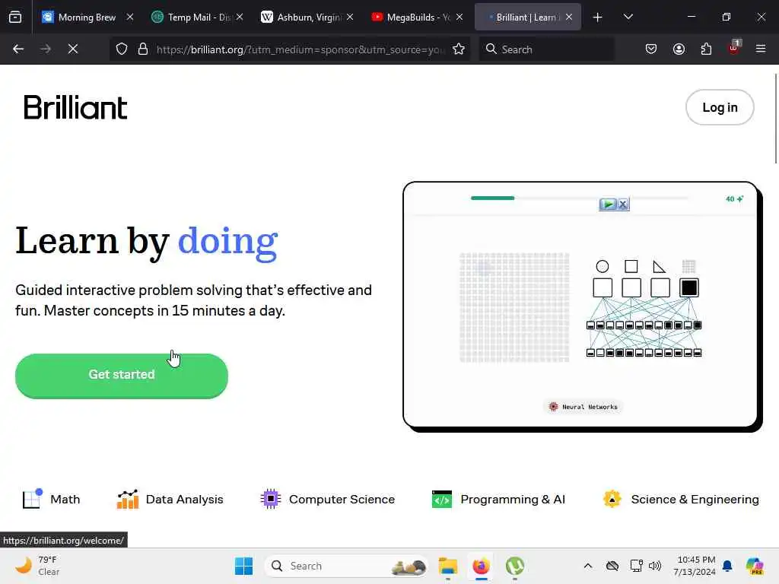Image resolution: width=779 pixels, height=584 pixels.
Task: Close the MegaBuilds tab
Action: click(459, 17)
